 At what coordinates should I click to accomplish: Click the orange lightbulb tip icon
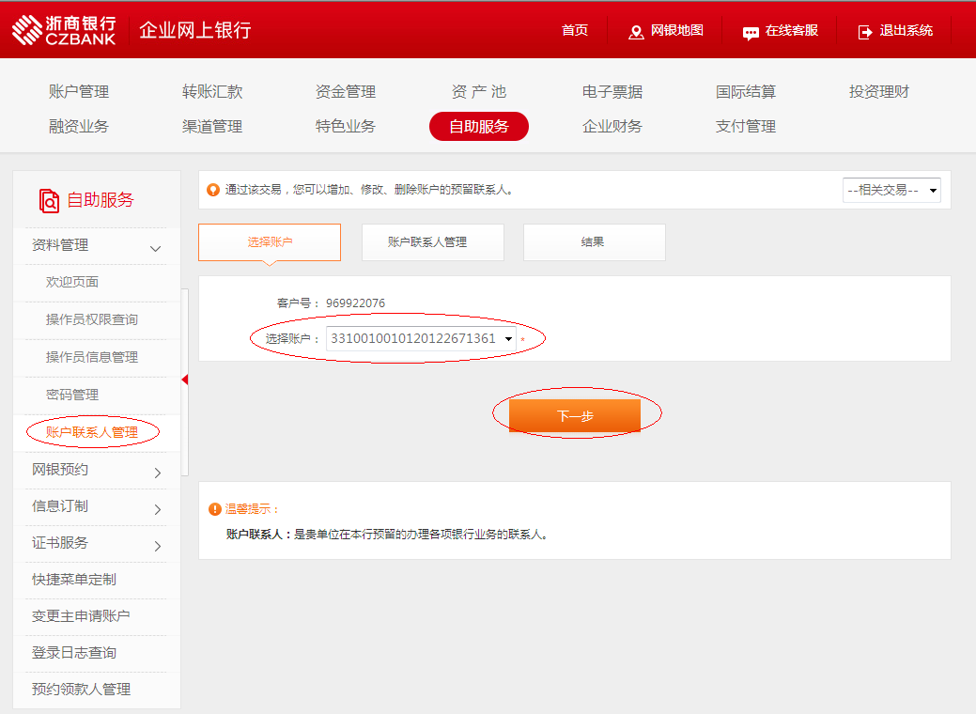pos(213,190)
